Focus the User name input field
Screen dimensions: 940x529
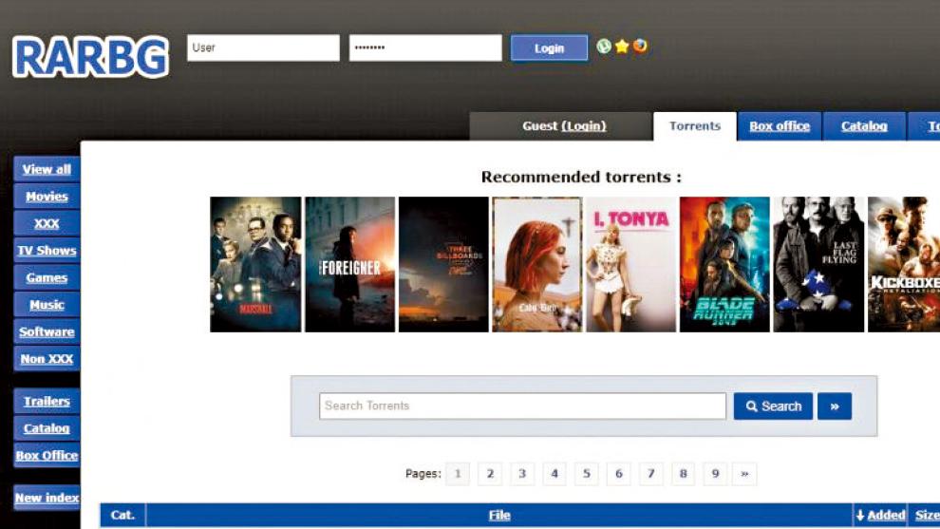pyautogui.click(x=263, y=48)
